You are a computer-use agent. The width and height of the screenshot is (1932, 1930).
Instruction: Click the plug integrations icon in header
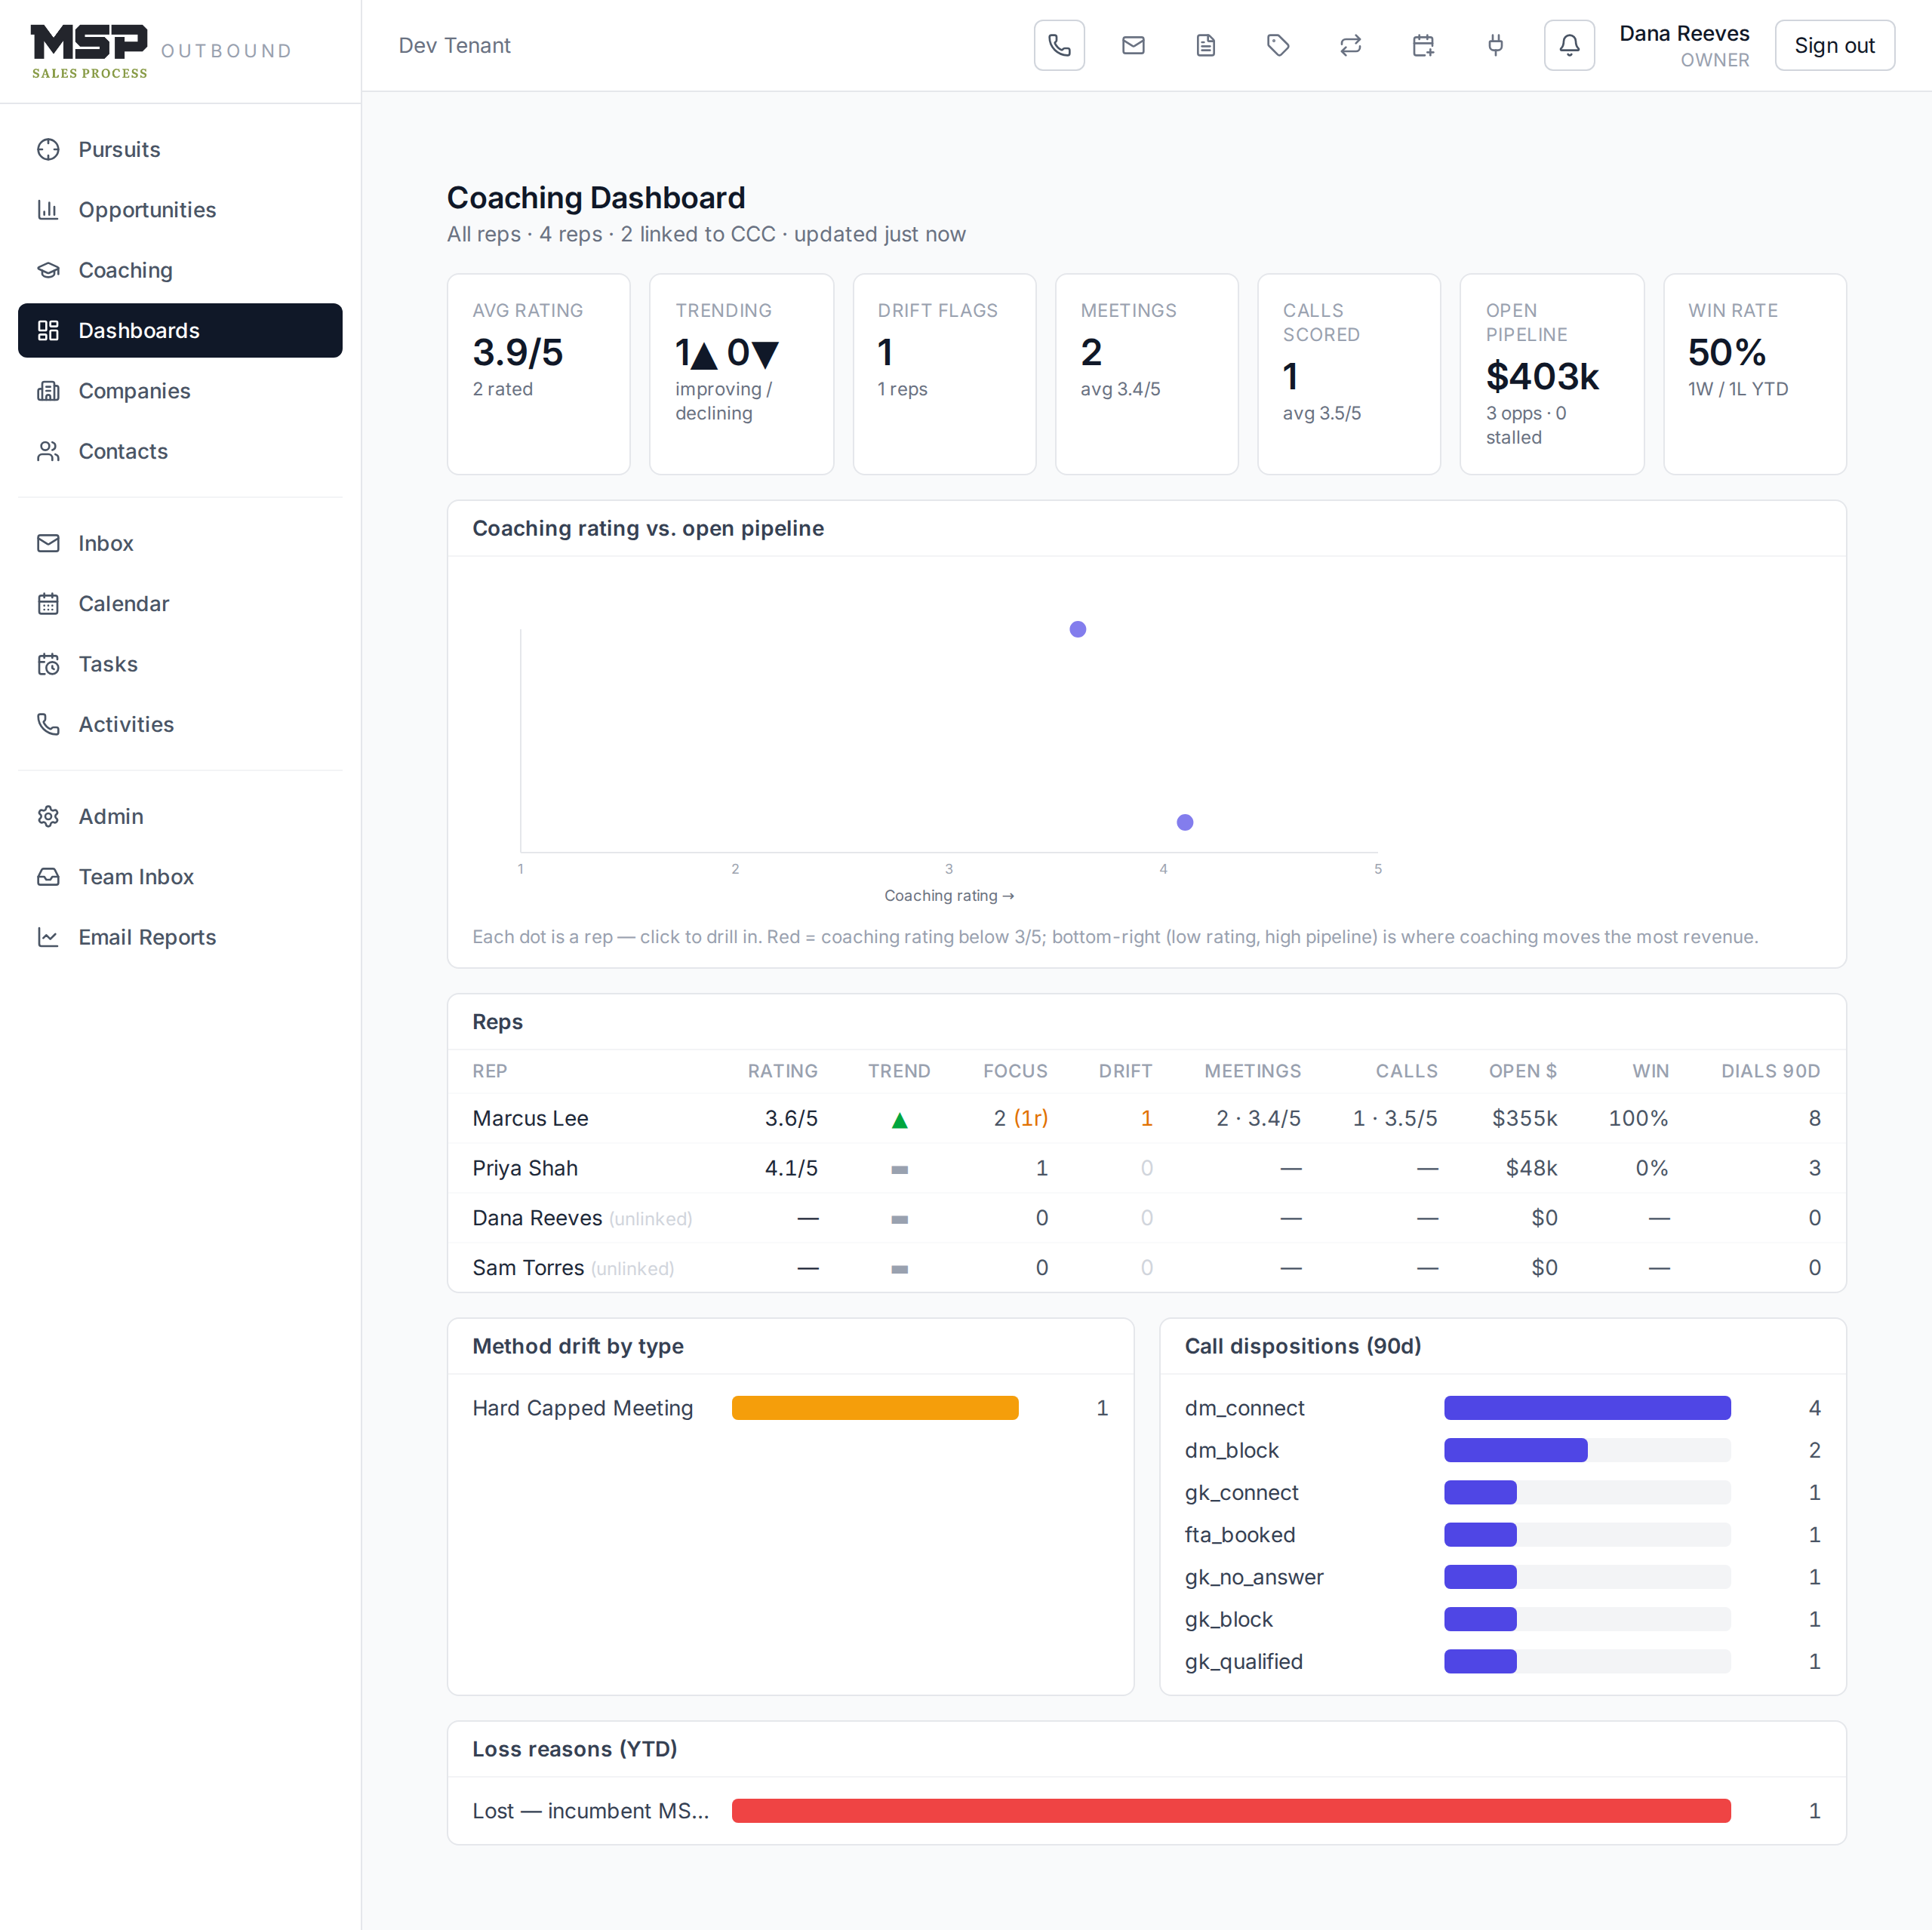point(1496,45)
